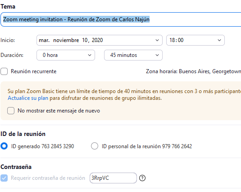Image resolution: width=241 pixels, height=192 pixels.
Task: Select the ID generado radio option
Action: tap(4, 146)
